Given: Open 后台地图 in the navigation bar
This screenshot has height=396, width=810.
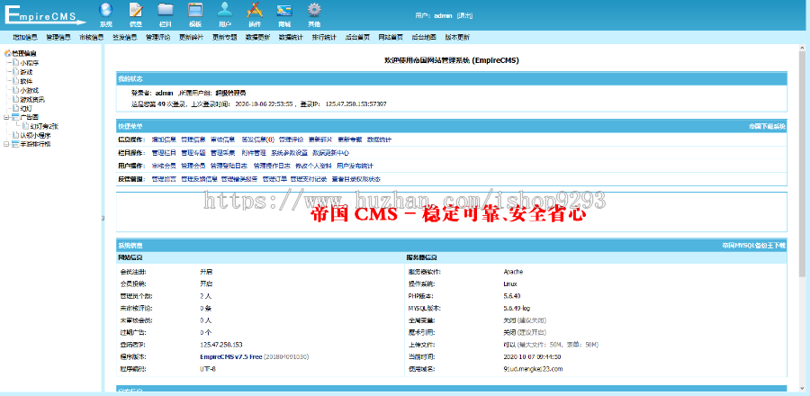Looking at the screenshot, I should click(424, 37).
